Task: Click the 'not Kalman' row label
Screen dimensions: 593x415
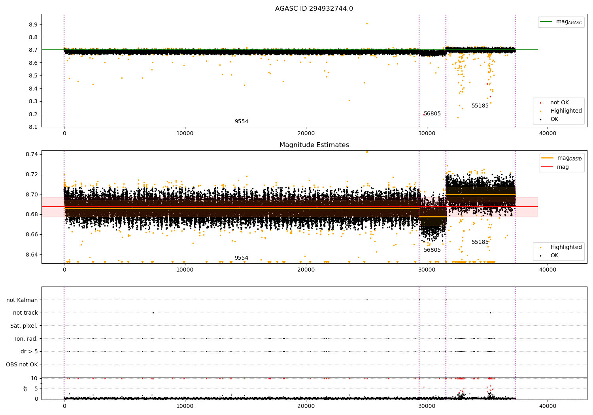Action: click(22, 300)
